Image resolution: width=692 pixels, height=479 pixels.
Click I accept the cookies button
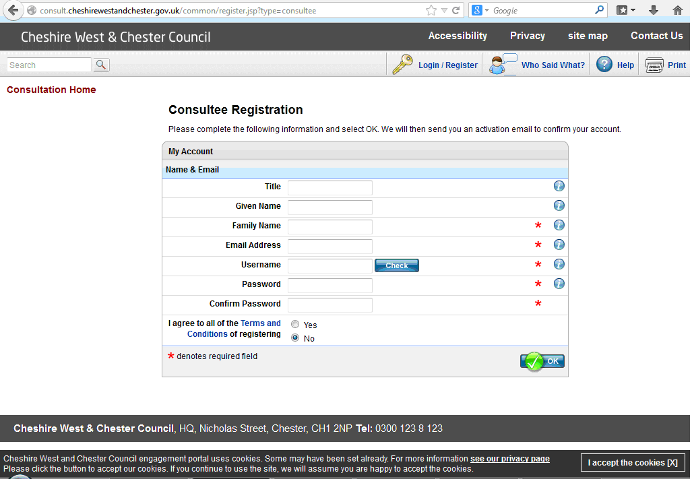pyautogui.click(x=633, y=463)
